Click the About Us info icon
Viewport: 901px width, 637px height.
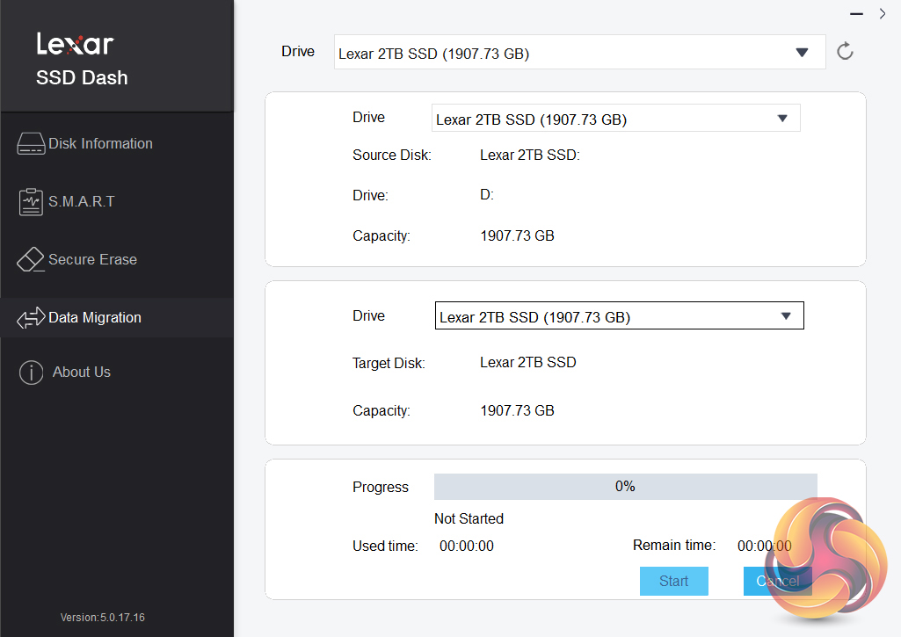tap(31, 373)
